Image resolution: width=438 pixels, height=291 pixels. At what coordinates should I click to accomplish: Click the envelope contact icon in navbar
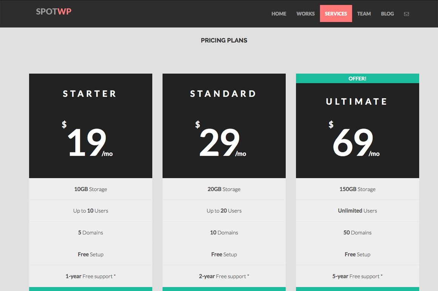406,14
